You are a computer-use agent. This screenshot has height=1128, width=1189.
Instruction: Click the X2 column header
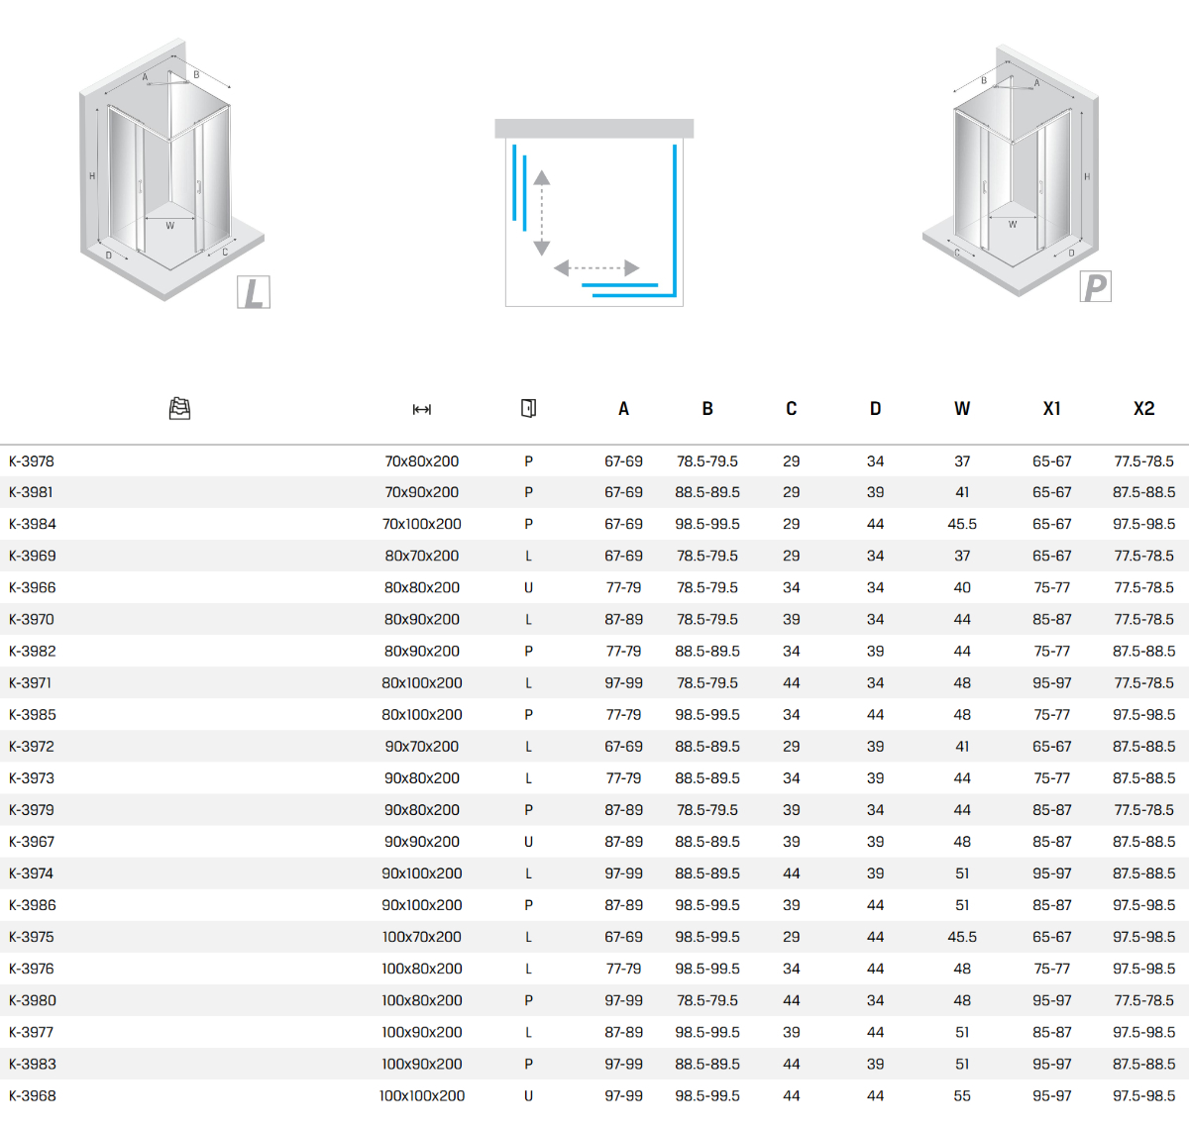click(x=1143, y=409)
